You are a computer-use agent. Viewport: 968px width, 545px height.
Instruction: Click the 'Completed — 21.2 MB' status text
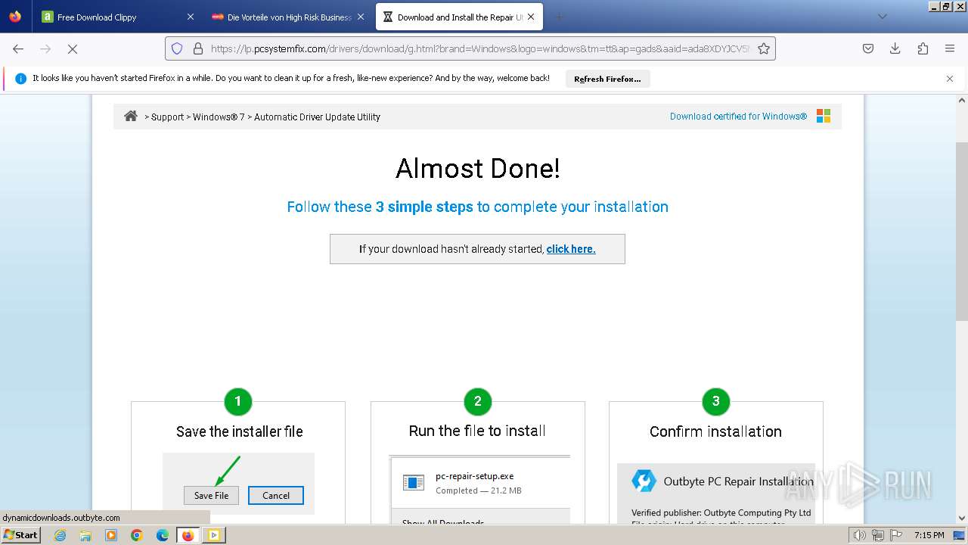pos(478,490)
